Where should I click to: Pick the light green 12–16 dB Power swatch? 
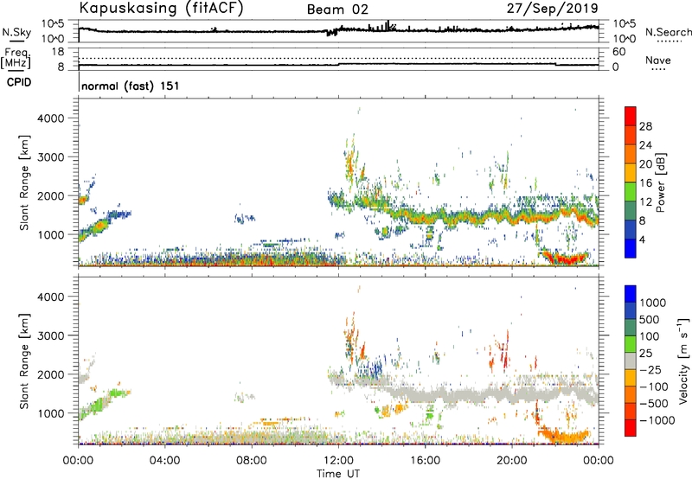click(631, 192)
